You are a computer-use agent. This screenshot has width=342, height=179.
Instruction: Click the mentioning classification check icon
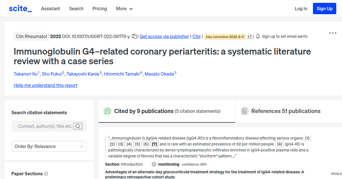tap(154, 164)
